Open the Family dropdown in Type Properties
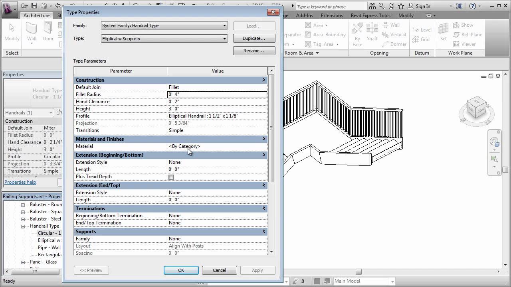511x287 pixels. click(224, 25)
